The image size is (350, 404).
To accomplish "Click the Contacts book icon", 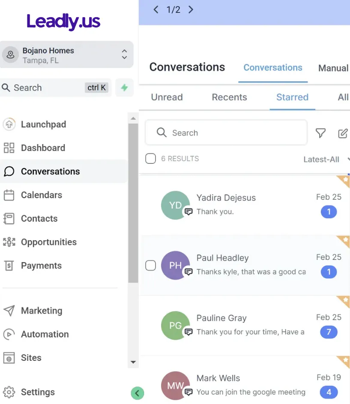I will (9, 218).
